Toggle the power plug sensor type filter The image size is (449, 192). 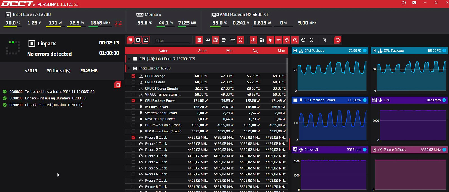pos(270,40)
